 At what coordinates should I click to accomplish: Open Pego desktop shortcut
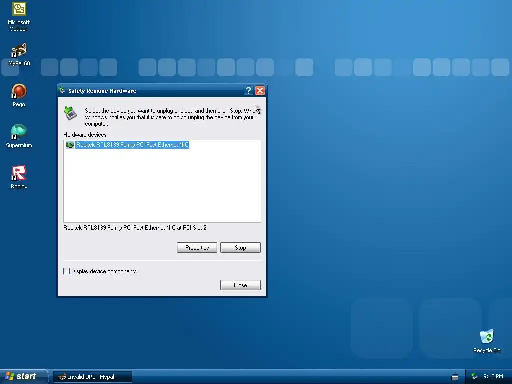pos(19,95)
